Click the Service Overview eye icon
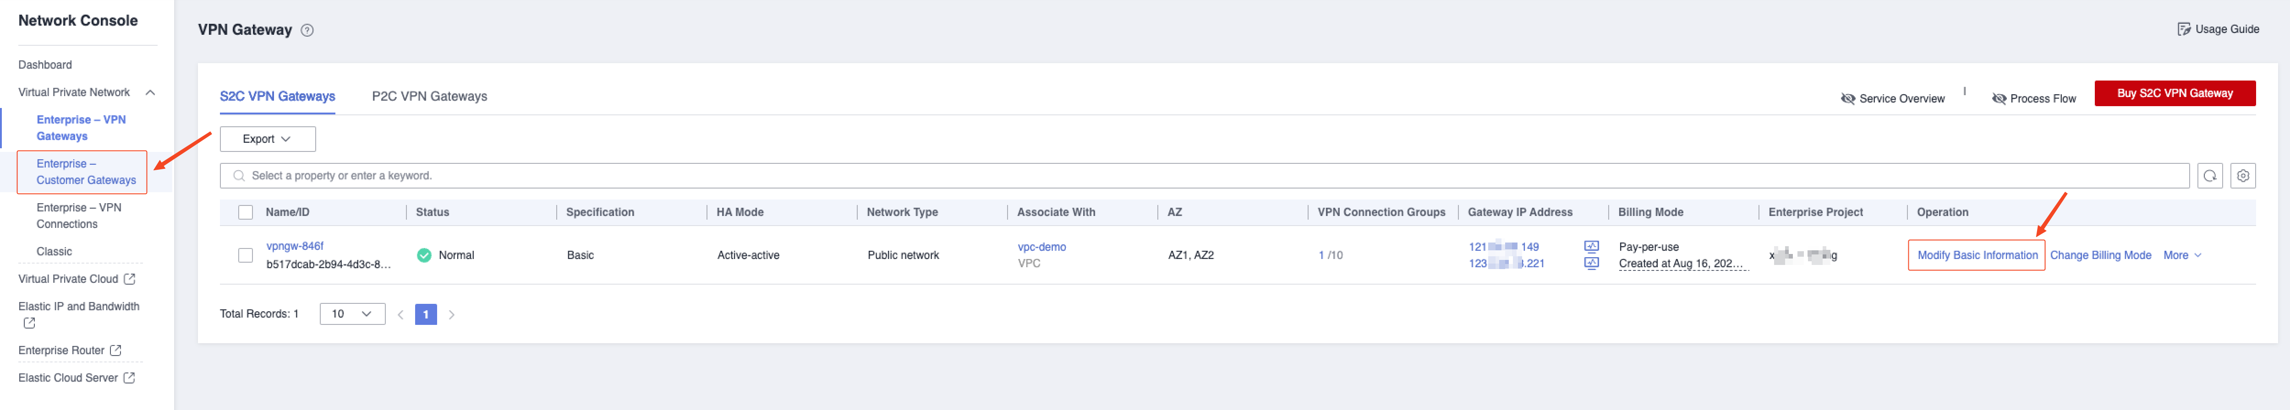 point(1847,98)
